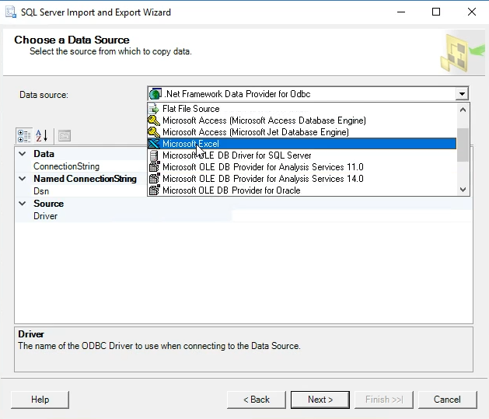Click the dropdown list scroll down arrow
The width and height of the screenshot is (489, 419).
click(463, 190)
